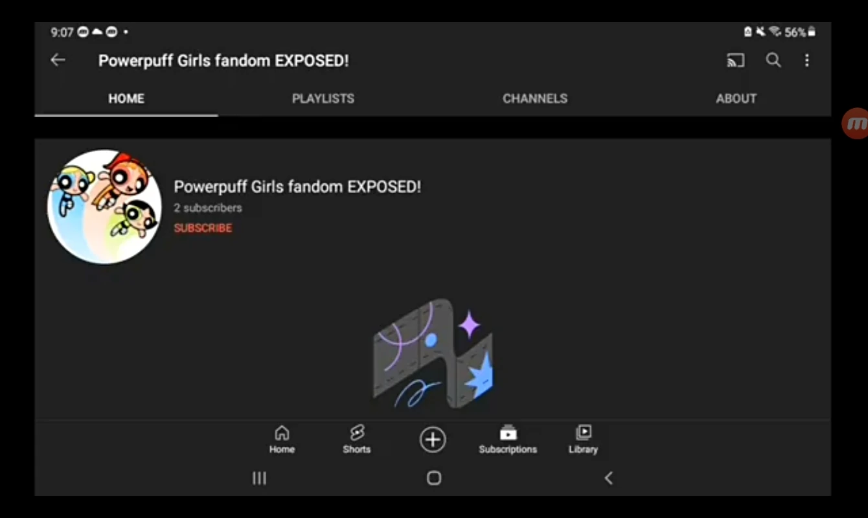Open Shorts in bottom navigation

point(356,440)
